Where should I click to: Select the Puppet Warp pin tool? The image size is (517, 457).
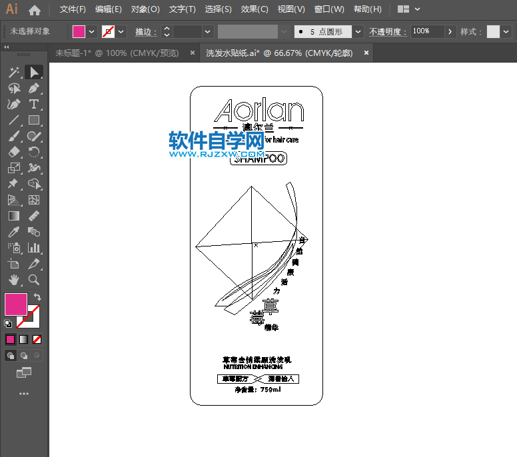click(x=14, y=184)
